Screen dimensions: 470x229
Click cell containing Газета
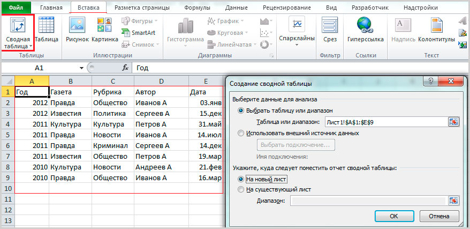pyautogui.click(x=71, y=92)
